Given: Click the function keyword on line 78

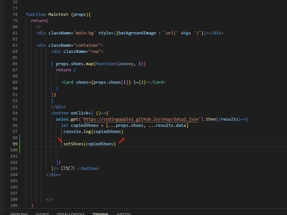Looking at the screenshot, I should [36, 15].
